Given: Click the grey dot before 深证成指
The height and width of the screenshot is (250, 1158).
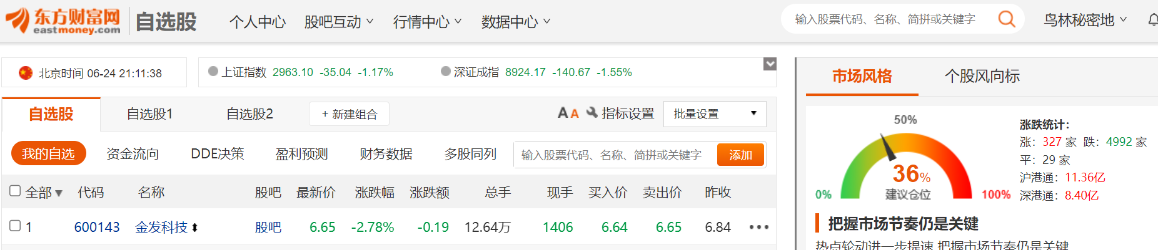Looking at the screenshot, I should (x=446, y=71).
